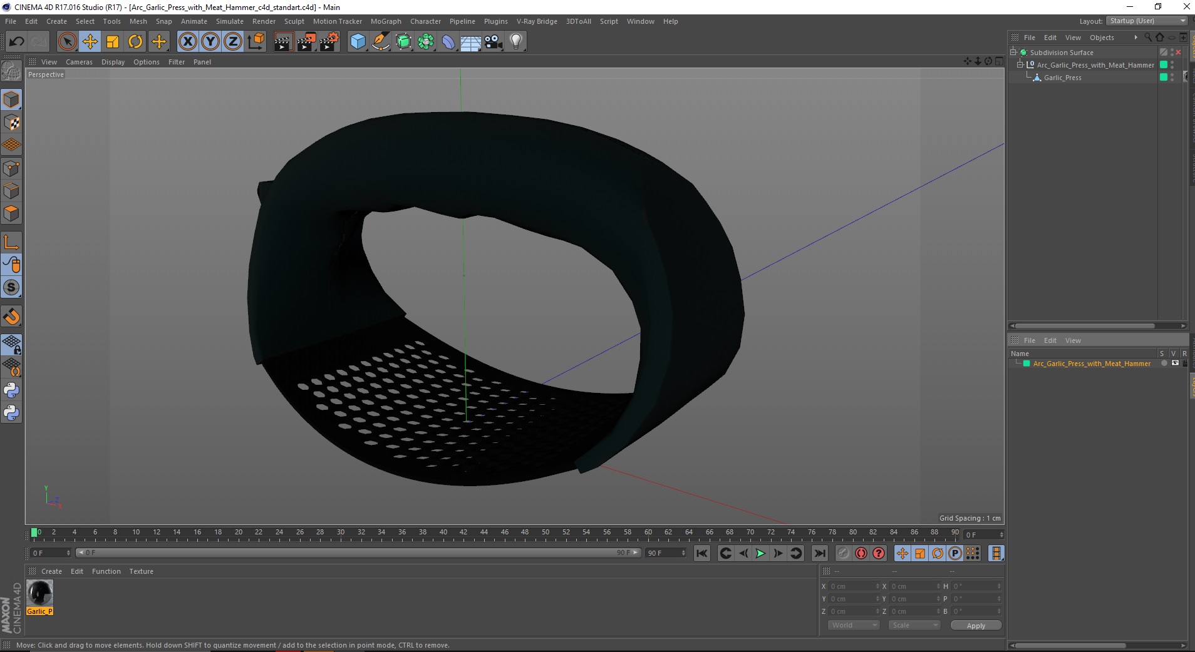Viewport: 1195px width, 652px height.
Task: Open the MoGraph menu
Action: (386, 21)
